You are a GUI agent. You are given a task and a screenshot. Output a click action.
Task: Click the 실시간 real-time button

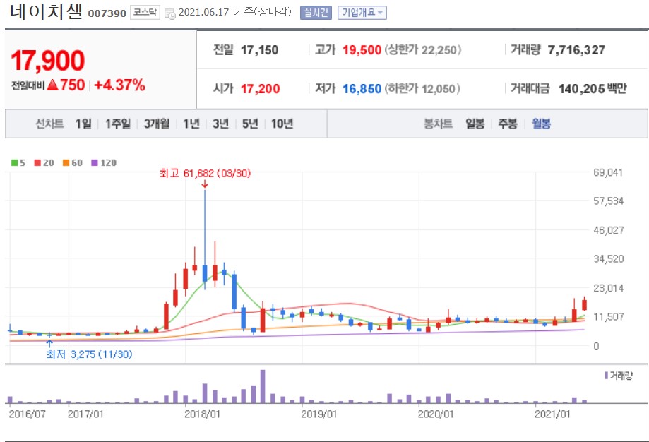click(x=316, y=13)
